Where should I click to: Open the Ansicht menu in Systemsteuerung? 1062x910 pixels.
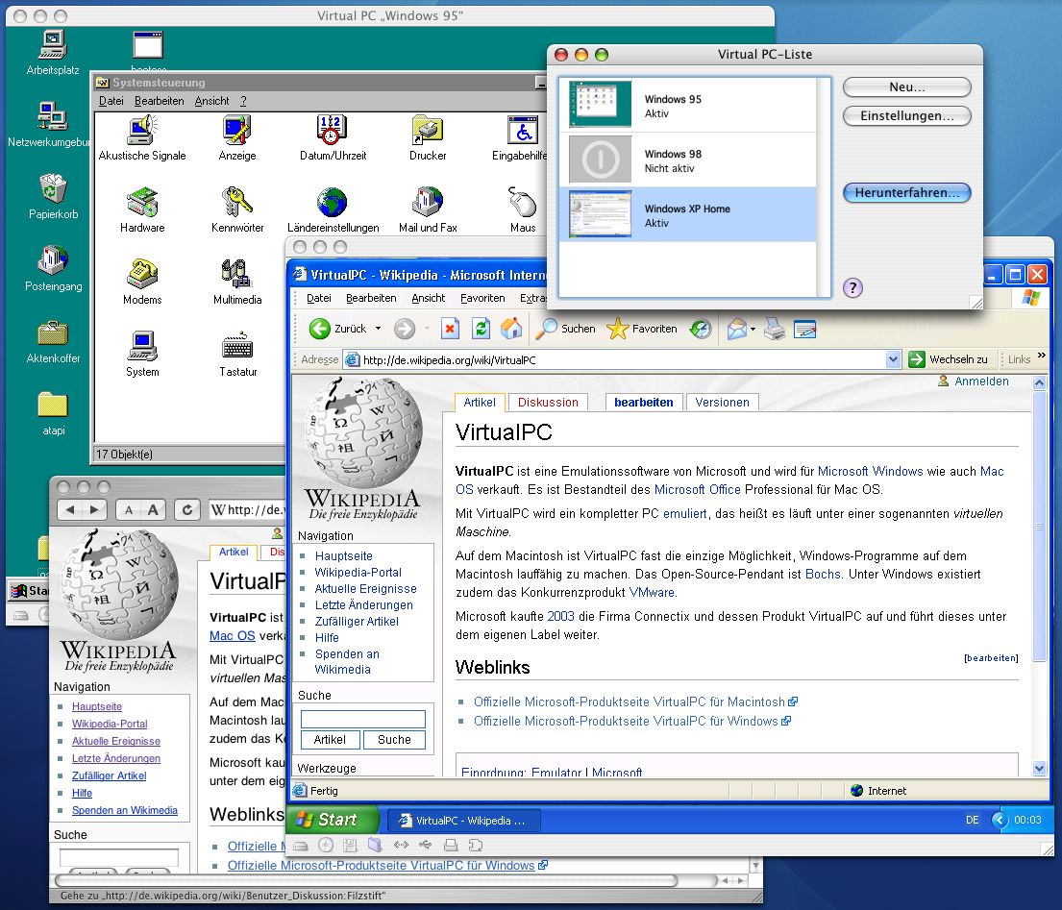point(212,101)
